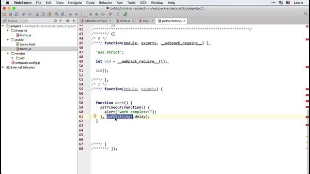Click the Save All toolbar icon
Screen dimensions: 310x174
click(10, 14)
